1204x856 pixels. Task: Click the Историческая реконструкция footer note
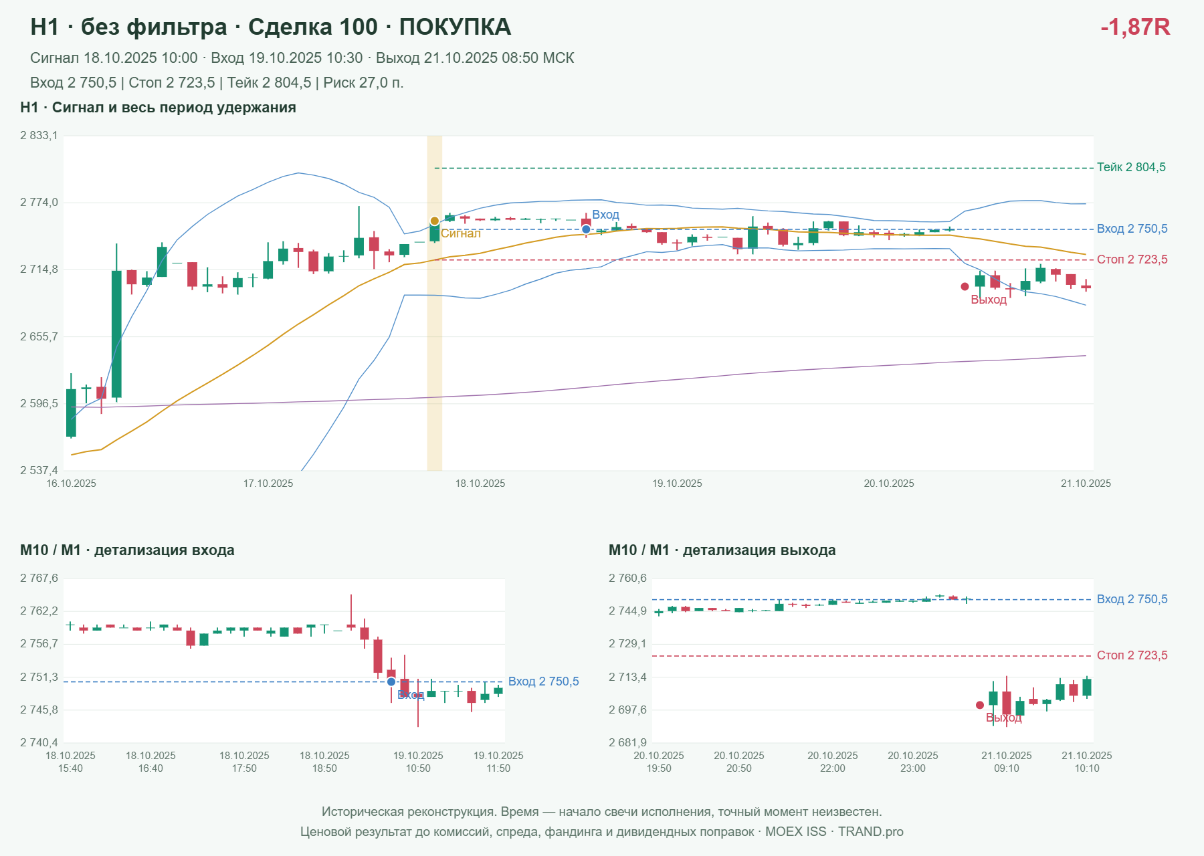[601, 812]
